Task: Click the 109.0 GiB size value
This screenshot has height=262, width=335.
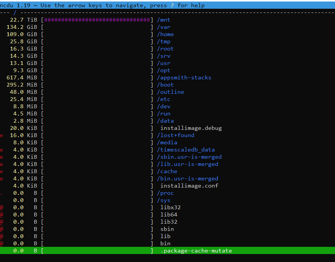Action: [22, 35]
